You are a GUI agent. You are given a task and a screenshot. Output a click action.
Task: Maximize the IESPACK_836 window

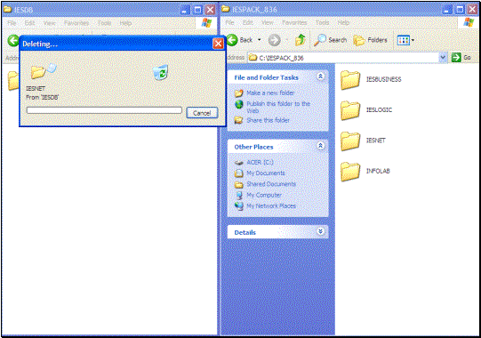point(460,10)
